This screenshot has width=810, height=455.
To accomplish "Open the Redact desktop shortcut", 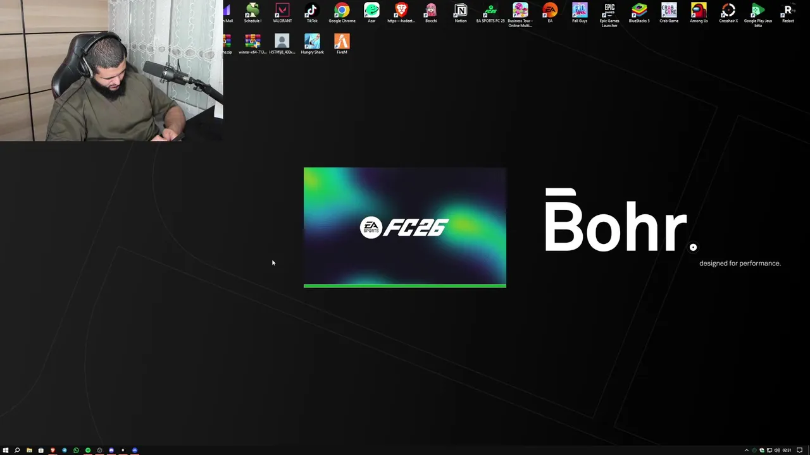I will click(x=788, y=13).
